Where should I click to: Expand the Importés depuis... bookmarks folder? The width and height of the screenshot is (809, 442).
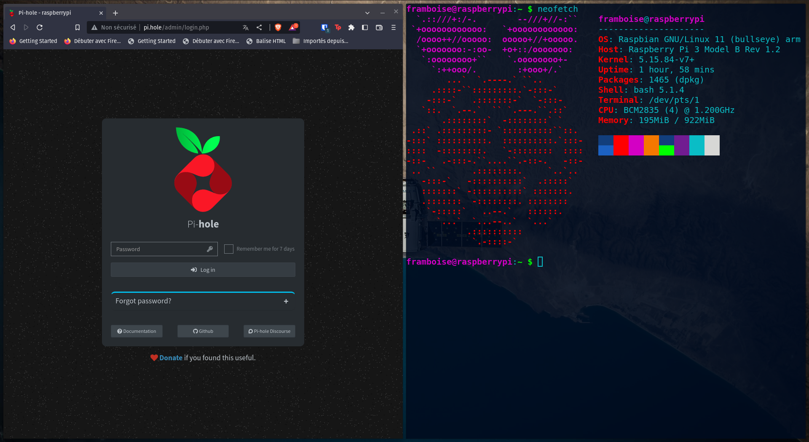(320, 41)
